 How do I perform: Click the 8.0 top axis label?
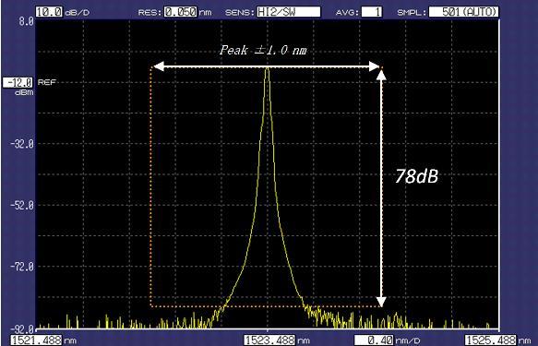pyautogui.click(x=27, y=21)
